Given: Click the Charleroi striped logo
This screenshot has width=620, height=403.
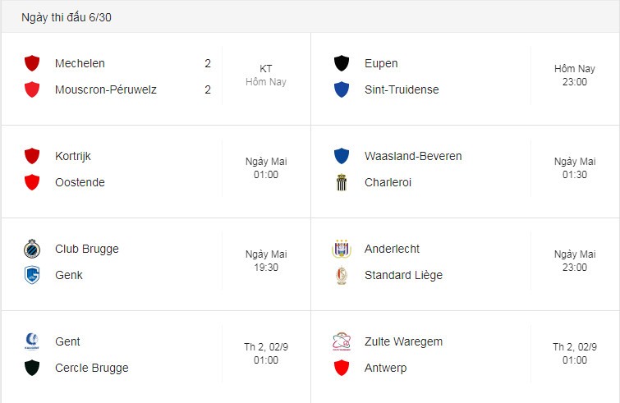Looking at the screenshot, I should click(x=342, y=182).
